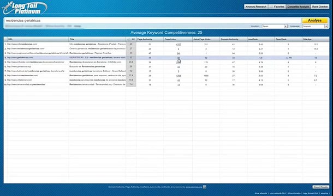The width and height of the screenshot is (333, 196).
Task: Select row 1 inforesidencias.com URL
Action: pyautogui.click(x=22, y=44)
